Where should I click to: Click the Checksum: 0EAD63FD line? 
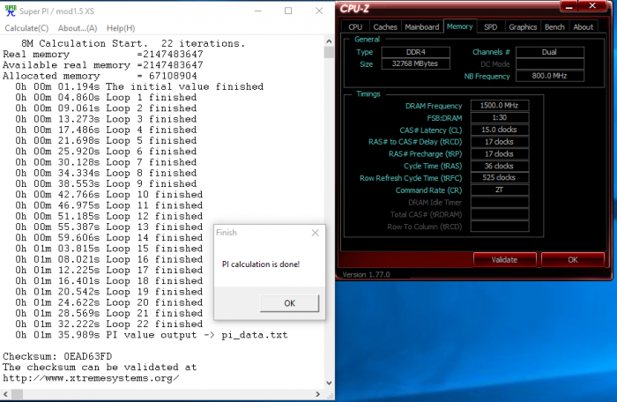57,356
